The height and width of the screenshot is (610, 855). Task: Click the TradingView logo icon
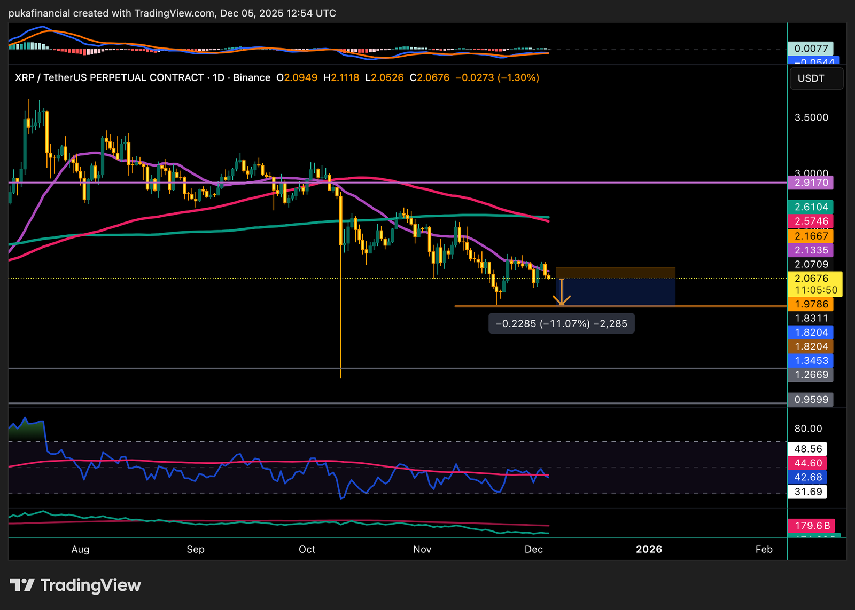point(22,585)
